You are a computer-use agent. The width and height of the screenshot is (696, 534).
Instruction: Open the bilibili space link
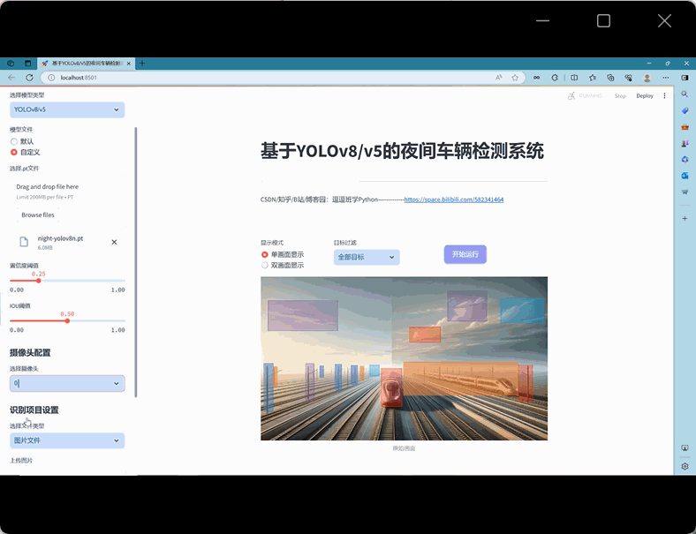454,199
